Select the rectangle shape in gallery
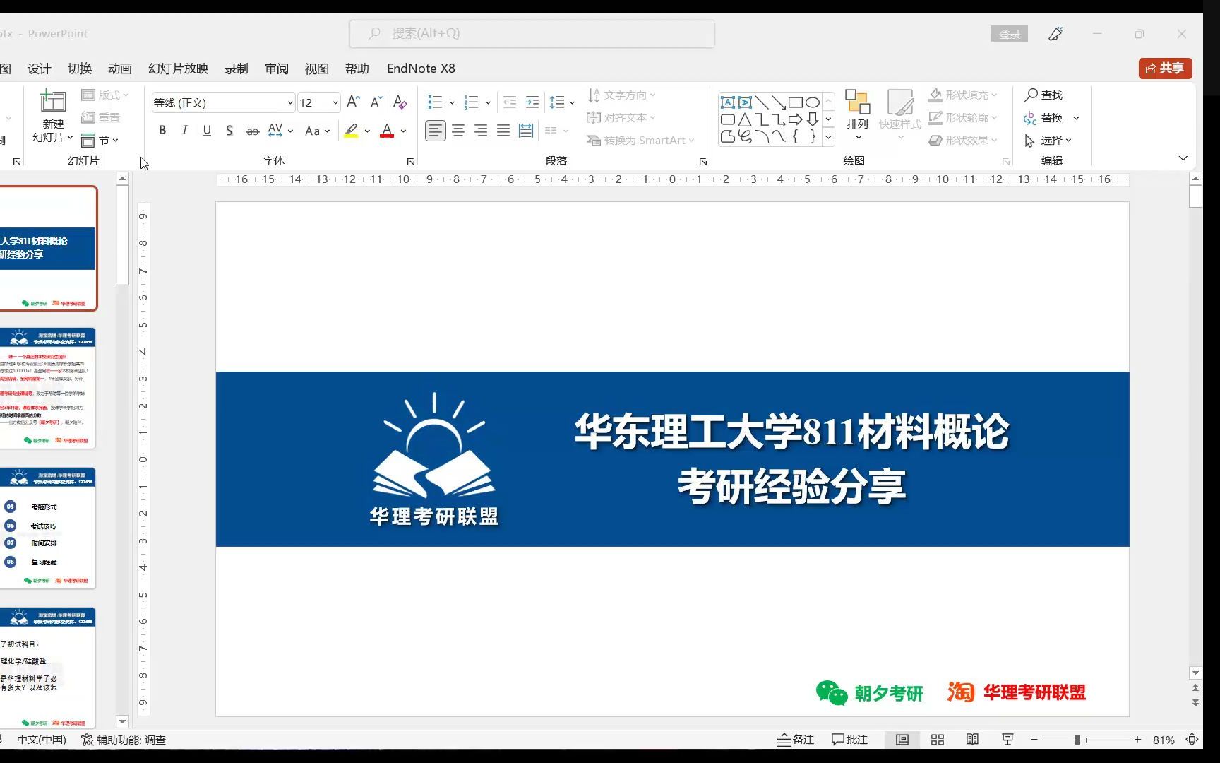Viewport: 1220px width, 763px height. tap(796, 102)
